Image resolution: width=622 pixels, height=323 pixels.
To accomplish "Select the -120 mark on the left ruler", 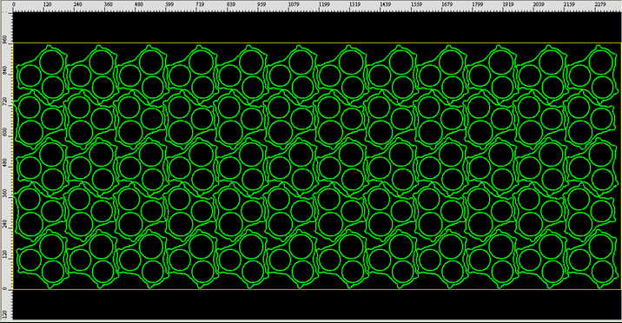I will [x=4, y=314].
